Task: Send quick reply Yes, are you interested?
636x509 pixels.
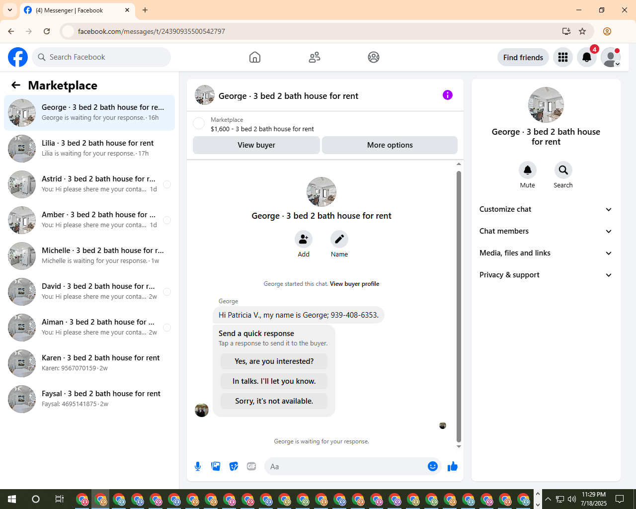Action: click(274, 361)
